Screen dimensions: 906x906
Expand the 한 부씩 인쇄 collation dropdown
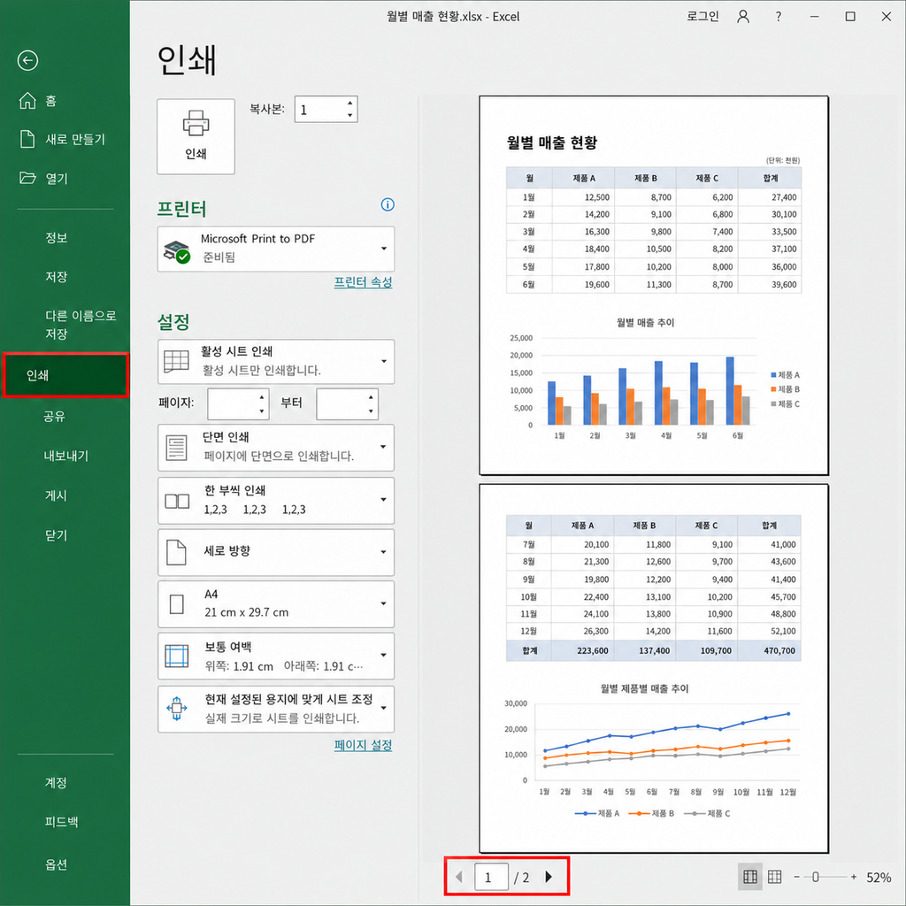click(x=276, y=500)
